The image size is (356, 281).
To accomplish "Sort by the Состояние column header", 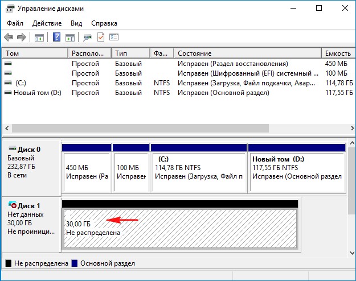I will click(x=248, y=53).
